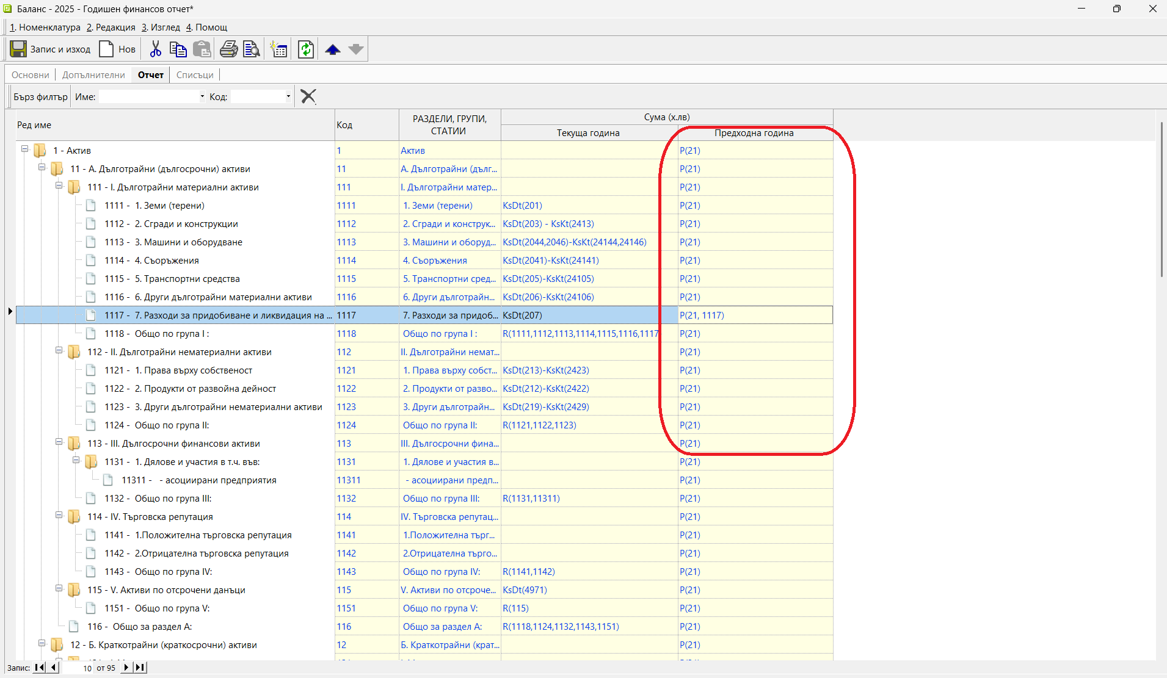Open the "Име" filter dropdown
The image size is (1167, 678).
tap(202, 96)
